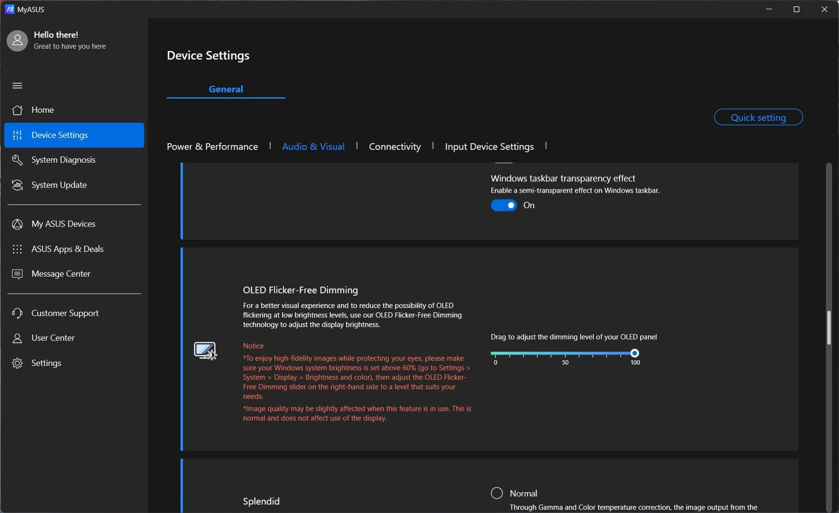The width and height of the screenshot is (839, 513).
Task: Click the OLED dimming slider handle at 100
Action: [x=635, y=353]
